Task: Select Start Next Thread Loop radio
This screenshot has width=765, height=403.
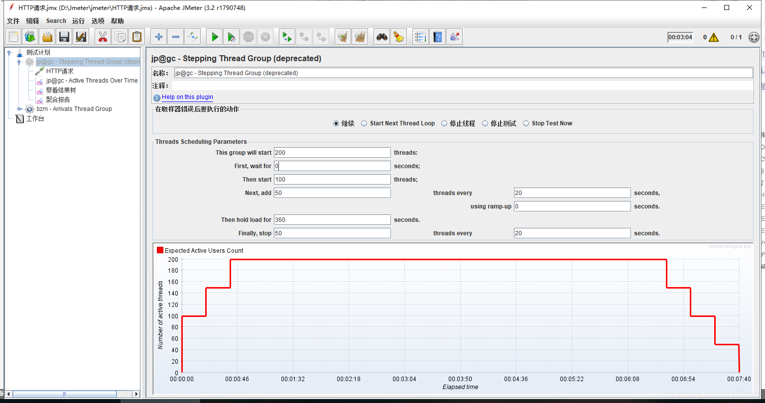Action: point(365,123)
